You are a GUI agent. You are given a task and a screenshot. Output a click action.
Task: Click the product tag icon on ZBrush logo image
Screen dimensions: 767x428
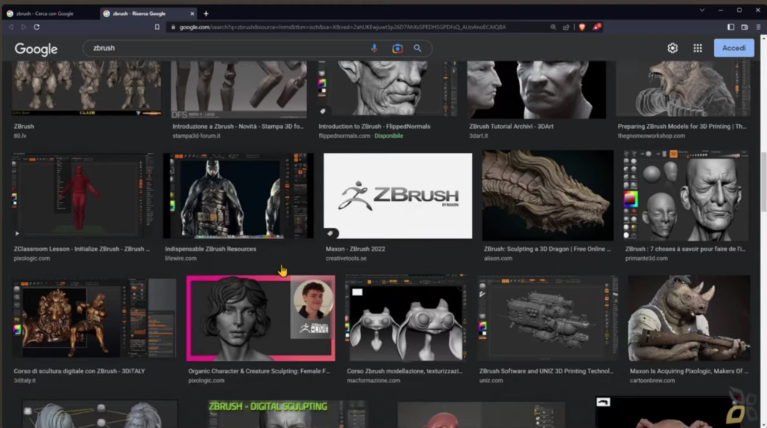(330, 233)
